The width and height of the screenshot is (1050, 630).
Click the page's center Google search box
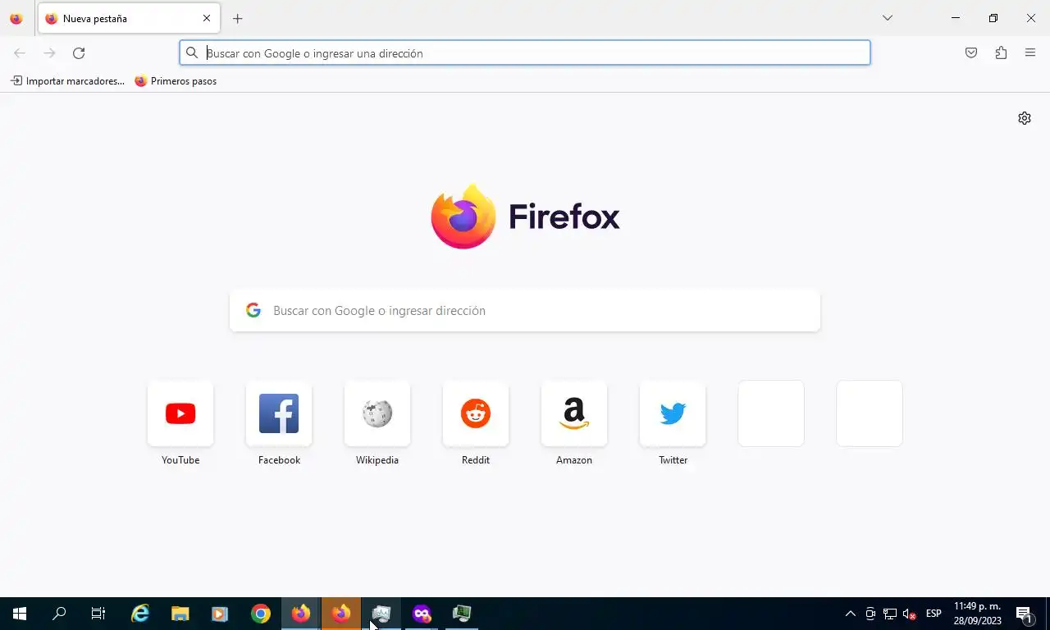click(525, 310)
